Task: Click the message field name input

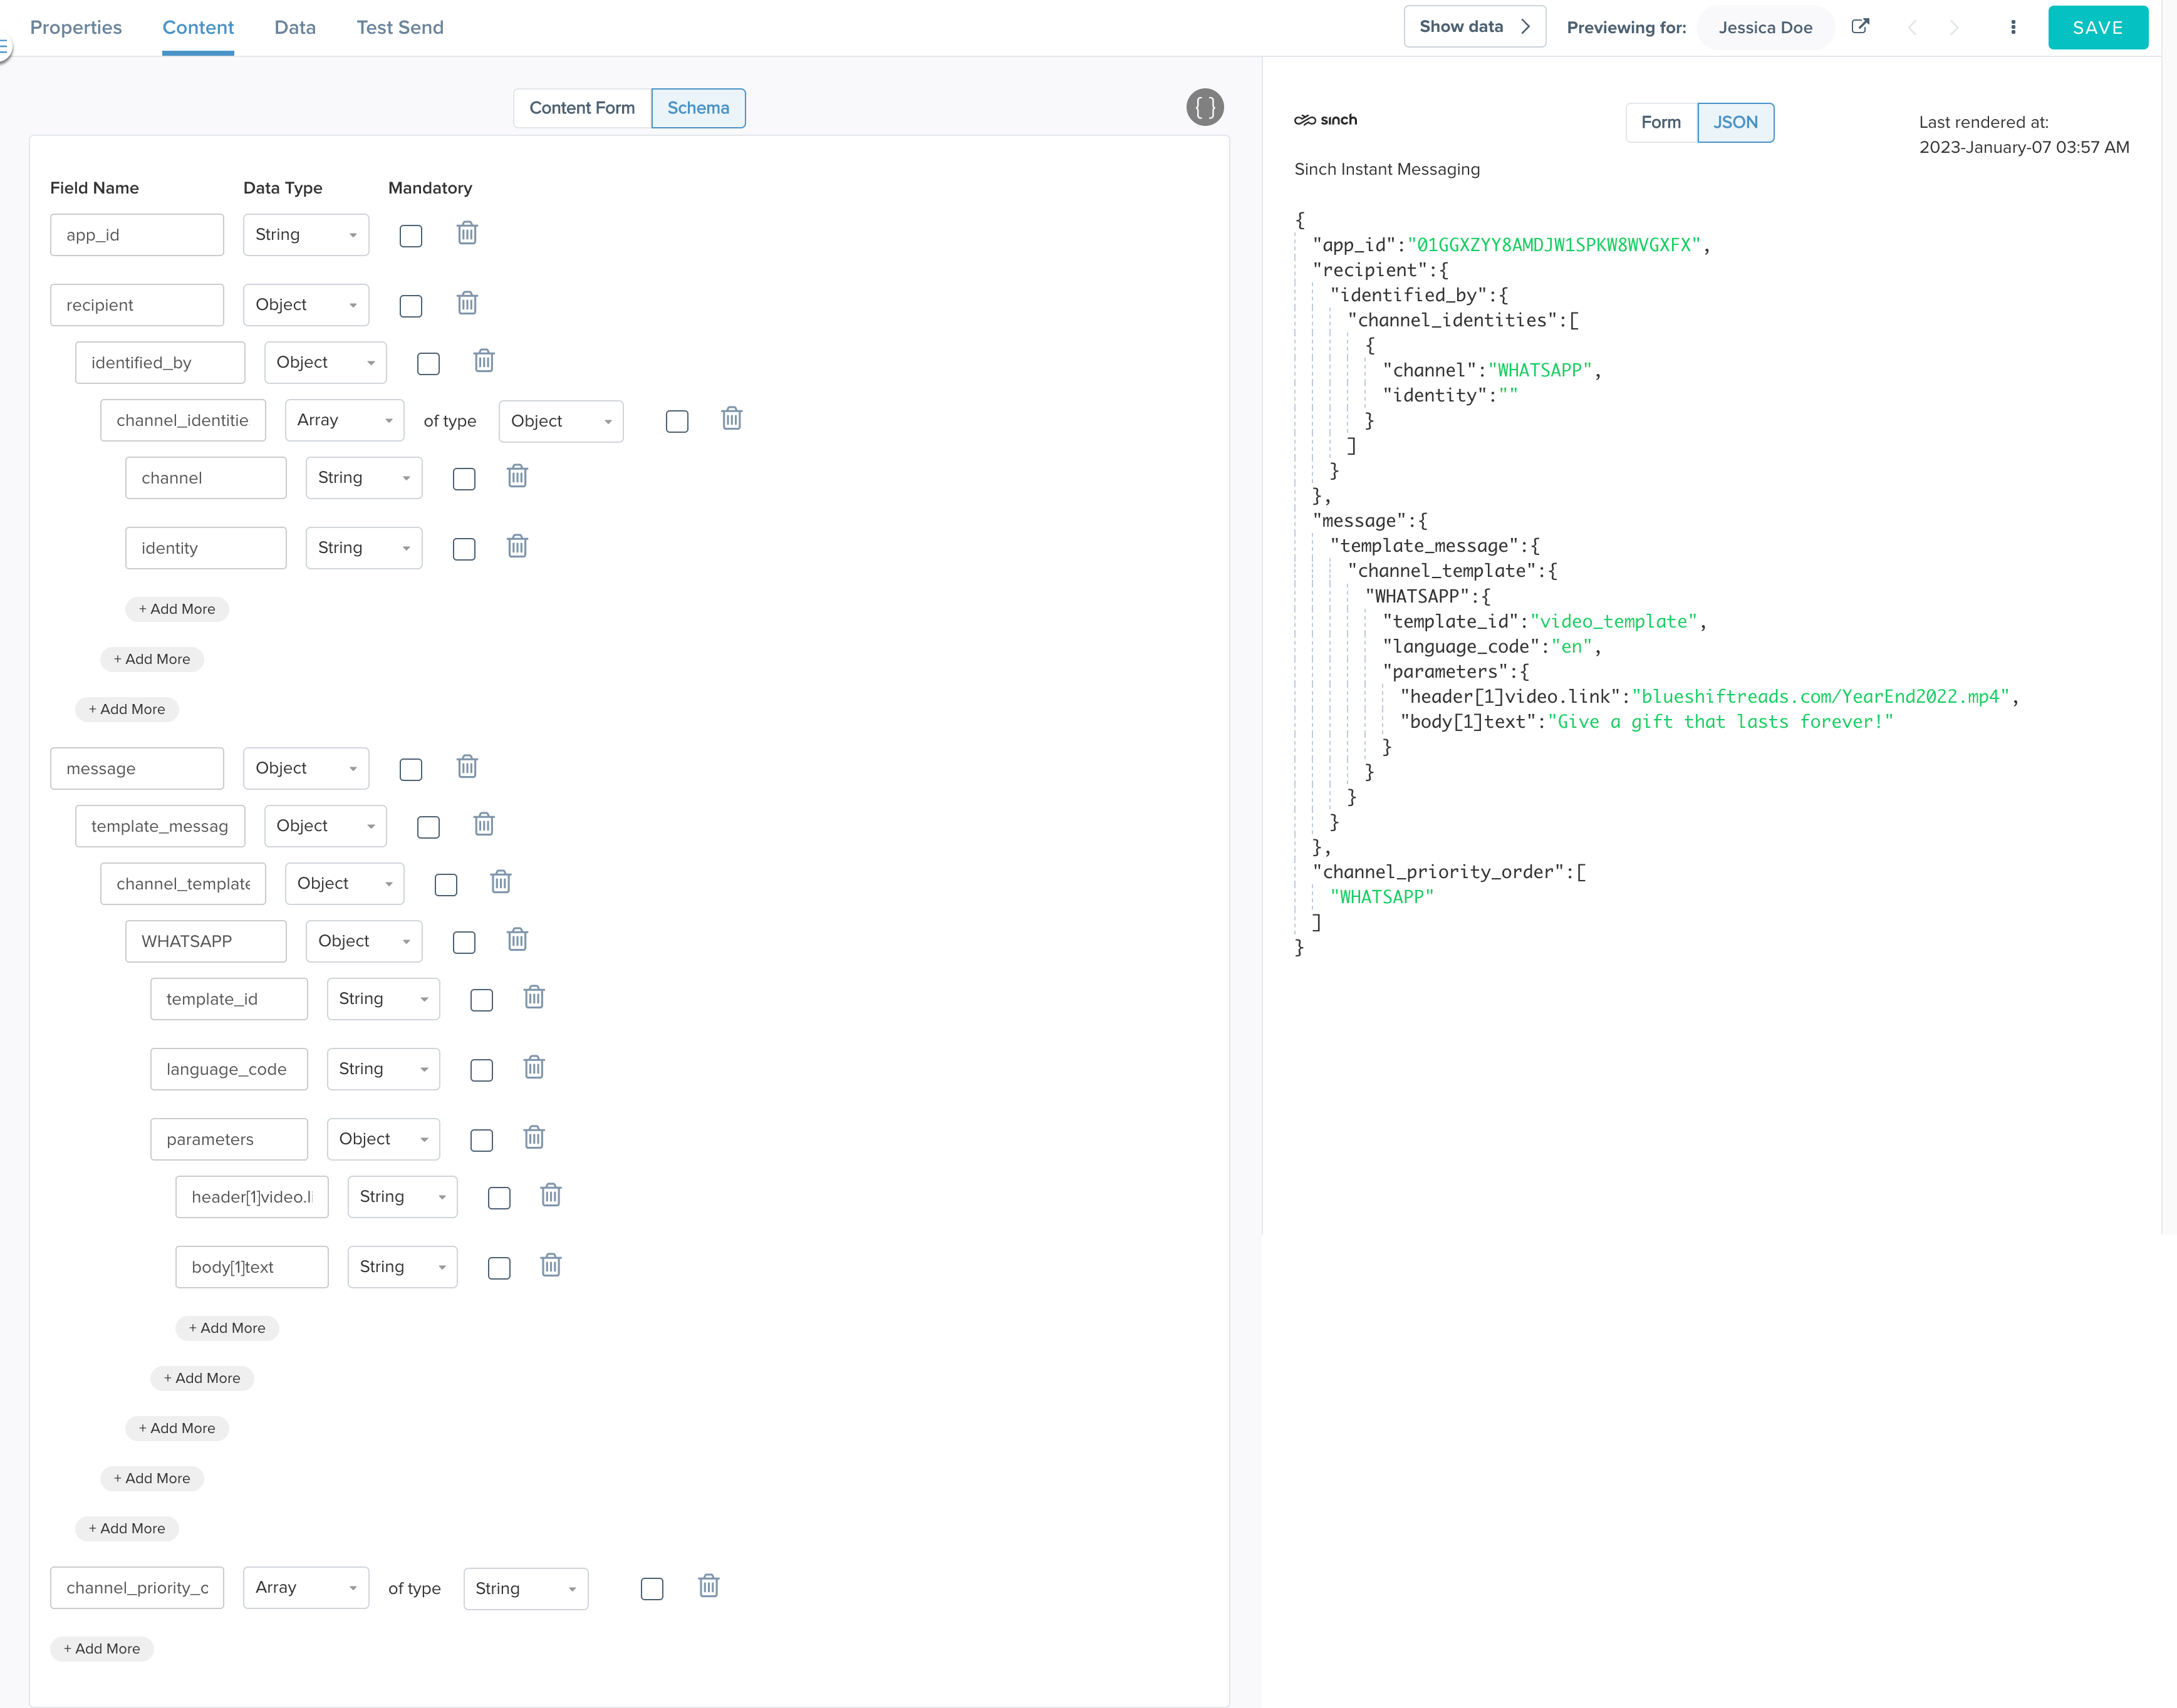Action: coord(137,769)
